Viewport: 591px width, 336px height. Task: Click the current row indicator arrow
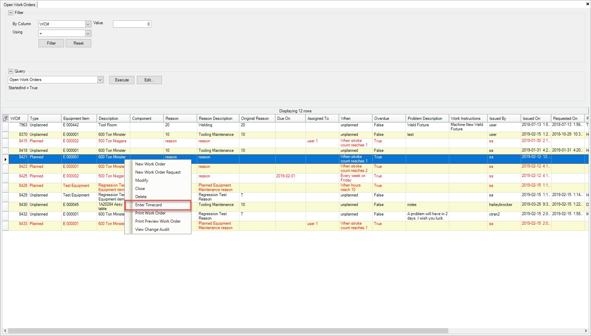click(x=5, y=159)
